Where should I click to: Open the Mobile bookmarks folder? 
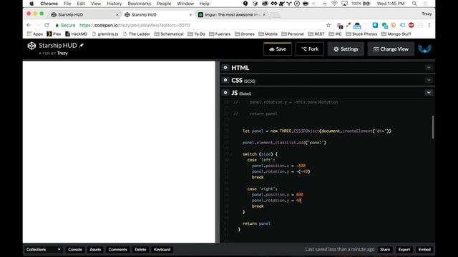tap(268, 34)
